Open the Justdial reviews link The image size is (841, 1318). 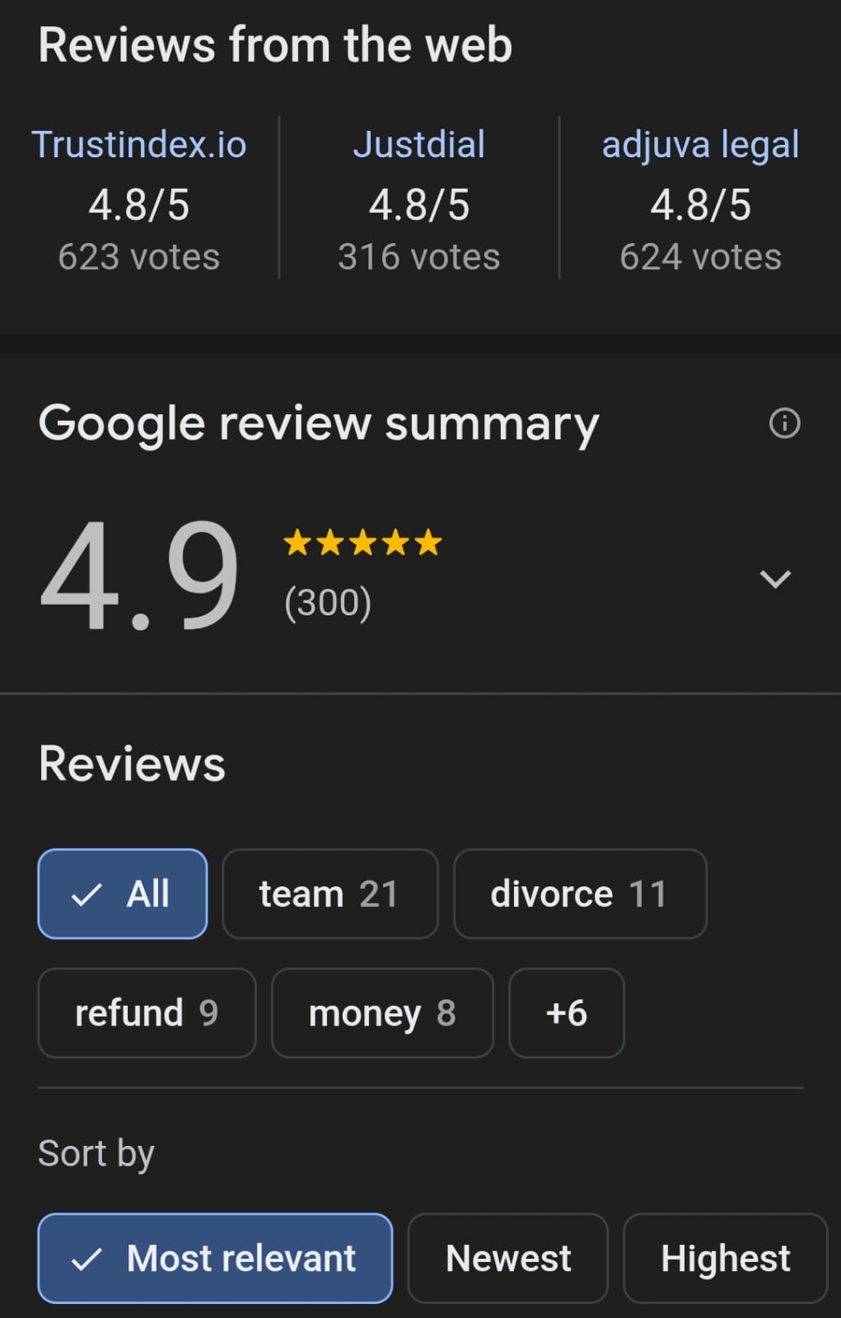[419, 145]
